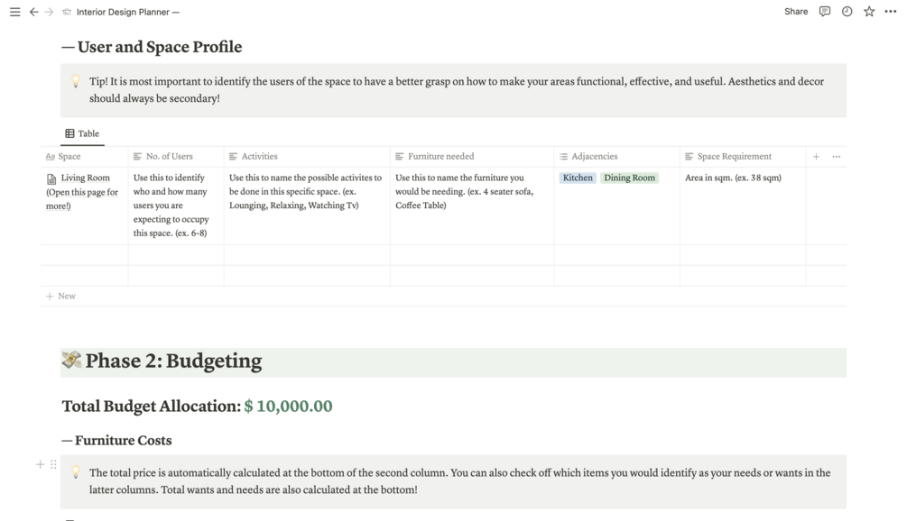Screen dimensions: 907x521
Task: Select the Table view tab
Action: click(82, 133)
